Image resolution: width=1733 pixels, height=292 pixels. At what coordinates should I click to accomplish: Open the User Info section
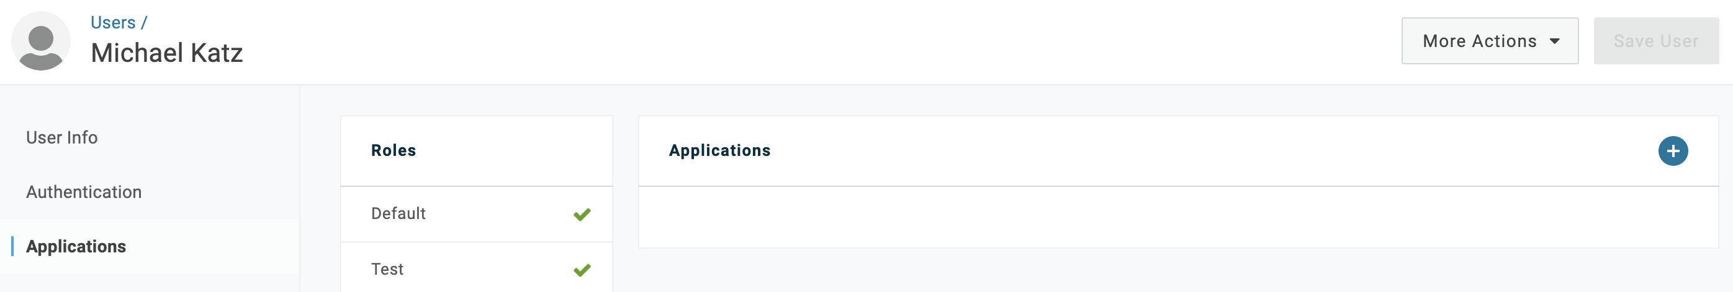pos(62,137)
